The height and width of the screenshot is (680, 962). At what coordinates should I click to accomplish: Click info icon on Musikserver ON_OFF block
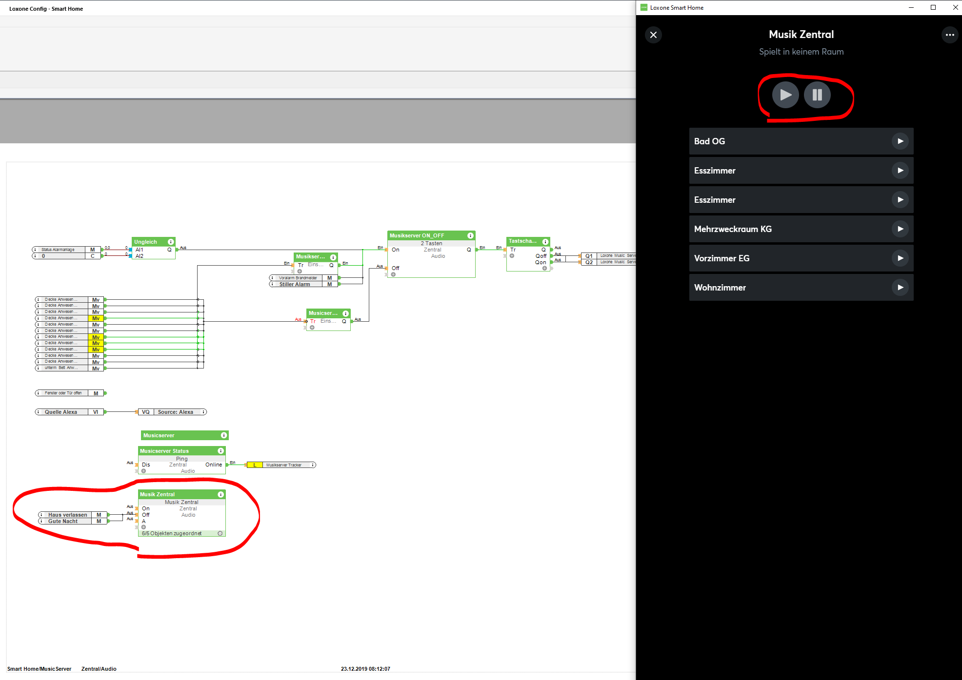(470, 235)
